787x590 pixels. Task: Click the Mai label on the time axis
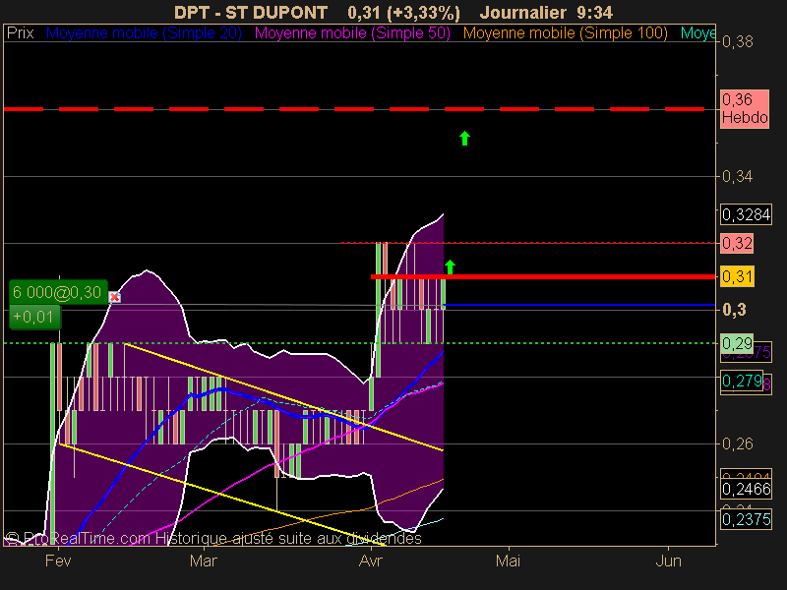tap(508, 560)
